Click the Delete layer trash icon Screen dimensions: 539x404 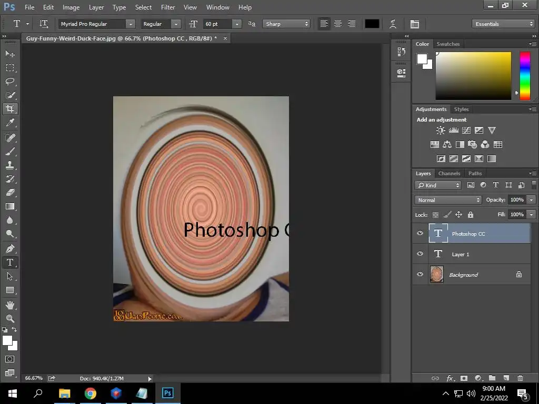click(520, 378)
